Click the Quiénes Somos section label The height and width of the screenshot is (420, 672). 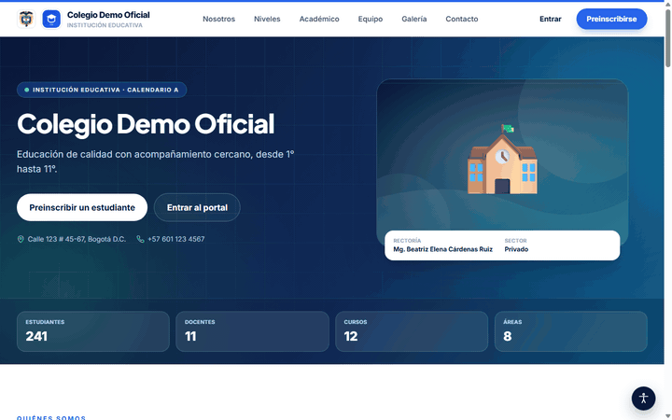coord(51,417)
